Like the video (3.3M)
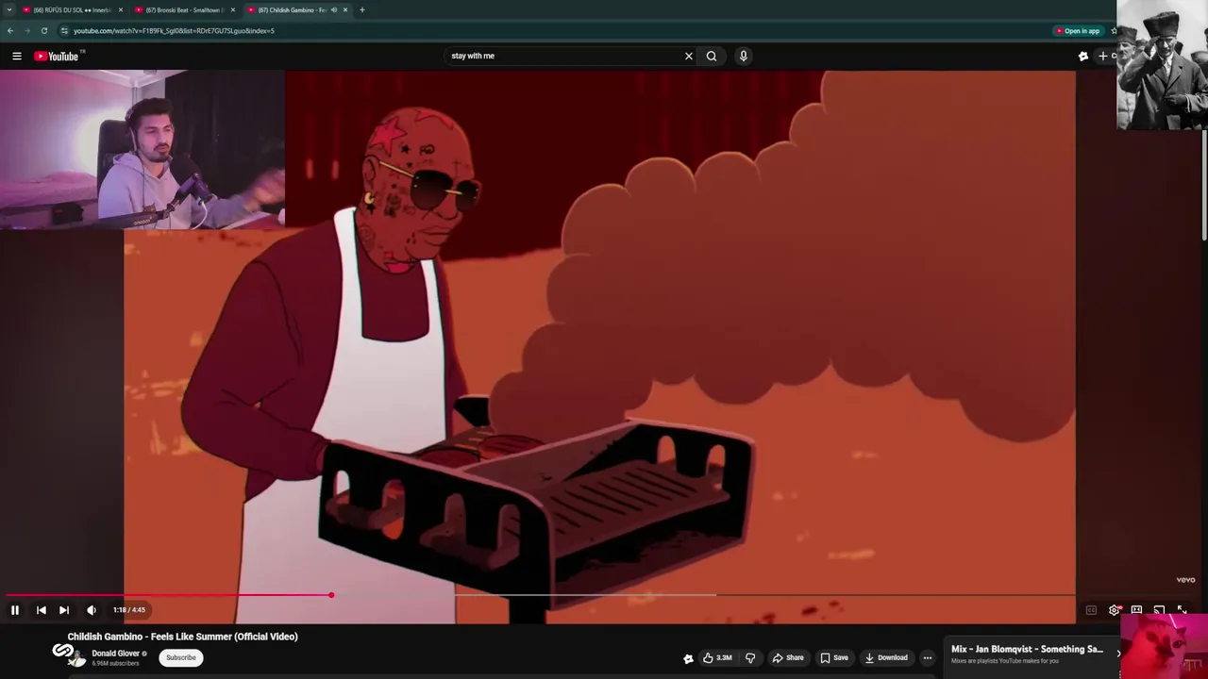Image resolution: width=1208 pixels, height=679 pixels. pos(717,658)
